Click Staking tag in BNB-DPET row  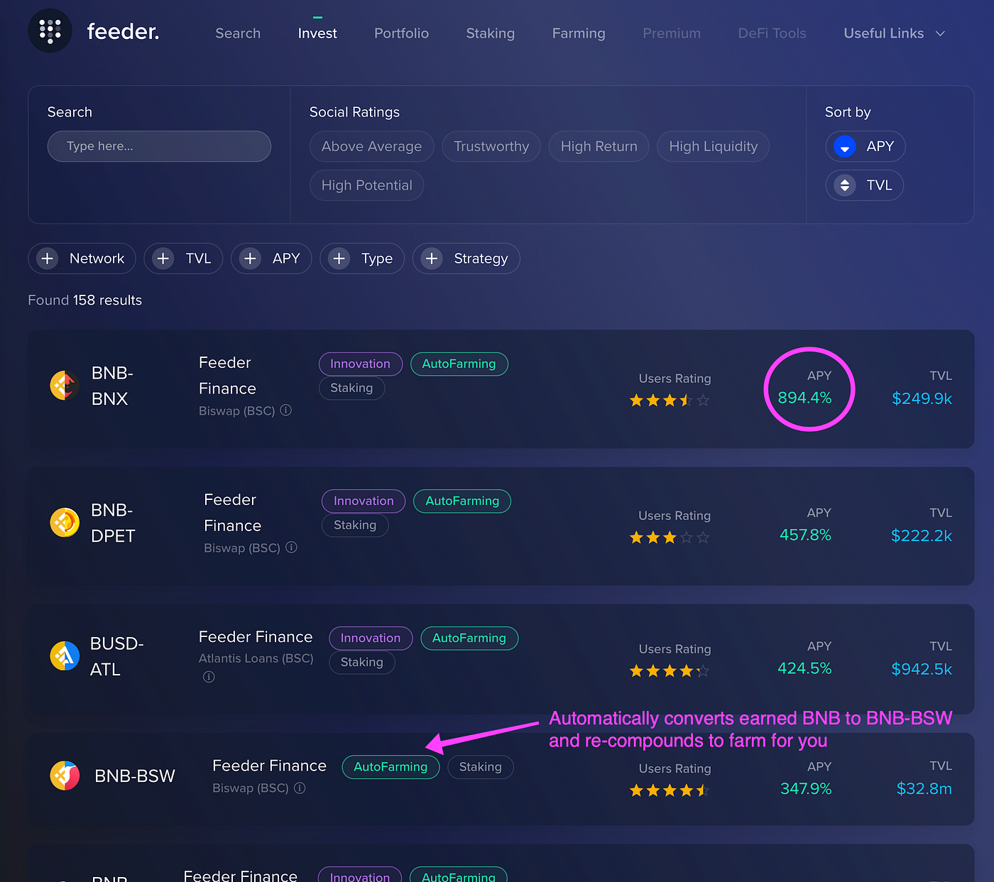tap(355, 525)
